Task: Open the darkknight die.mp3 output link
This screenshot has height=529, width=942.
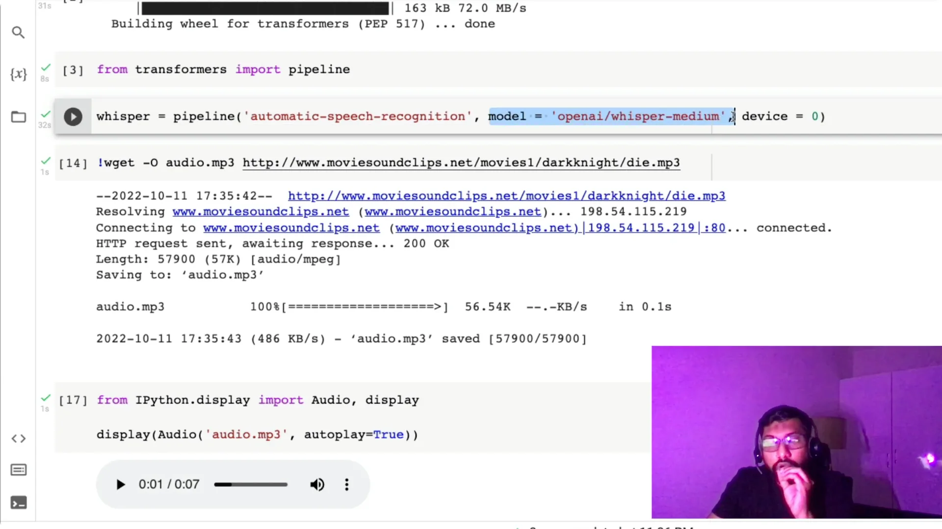Action: point(506,195)
